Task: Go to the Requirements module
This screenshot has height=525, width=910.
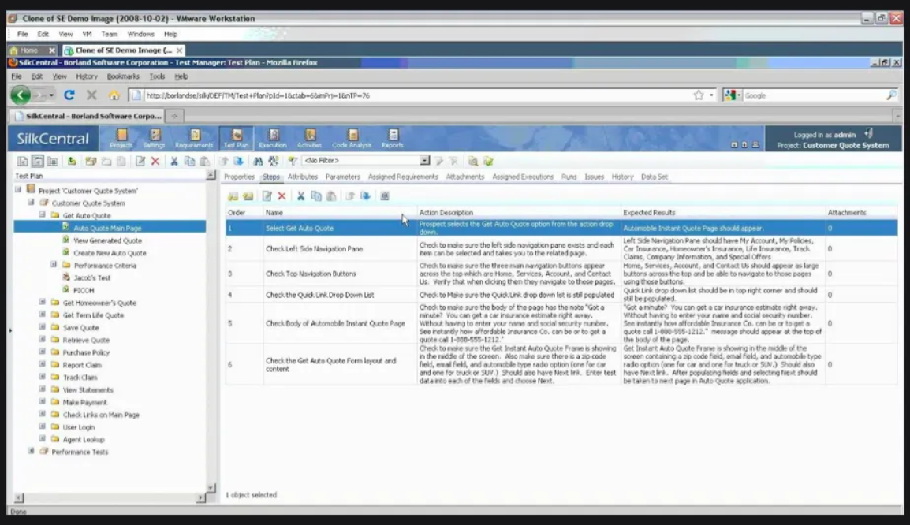Action: click(195, 139)
